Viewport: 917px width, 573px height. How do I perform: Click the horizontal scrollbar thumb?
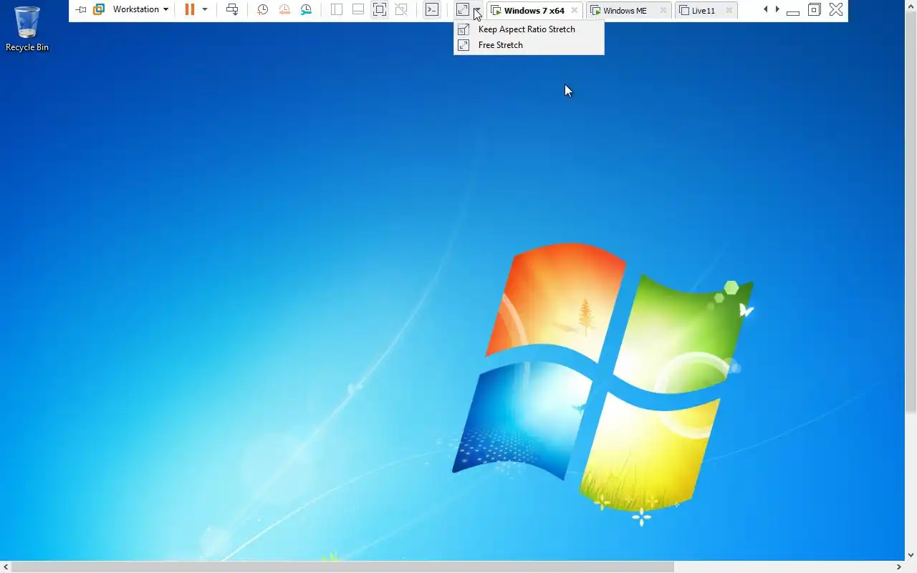click(x=343, y=567)
